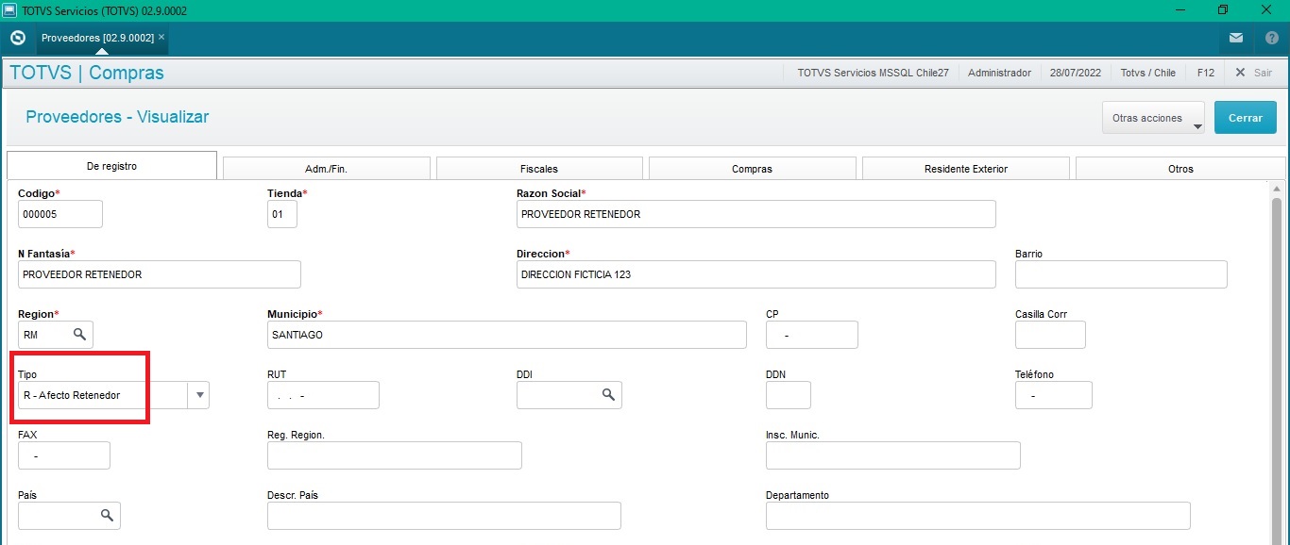Image resolution: width=1290 pixels, height=545 pixels.
Task: Click the Teléfono input field
Action: click(x=1054, y=395)
